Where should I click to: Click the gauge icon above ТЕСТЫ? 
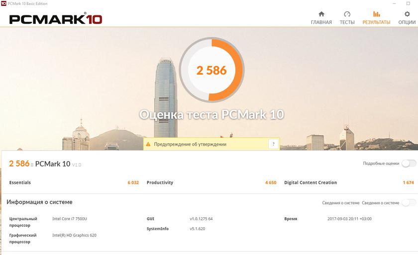coord(347,14)
